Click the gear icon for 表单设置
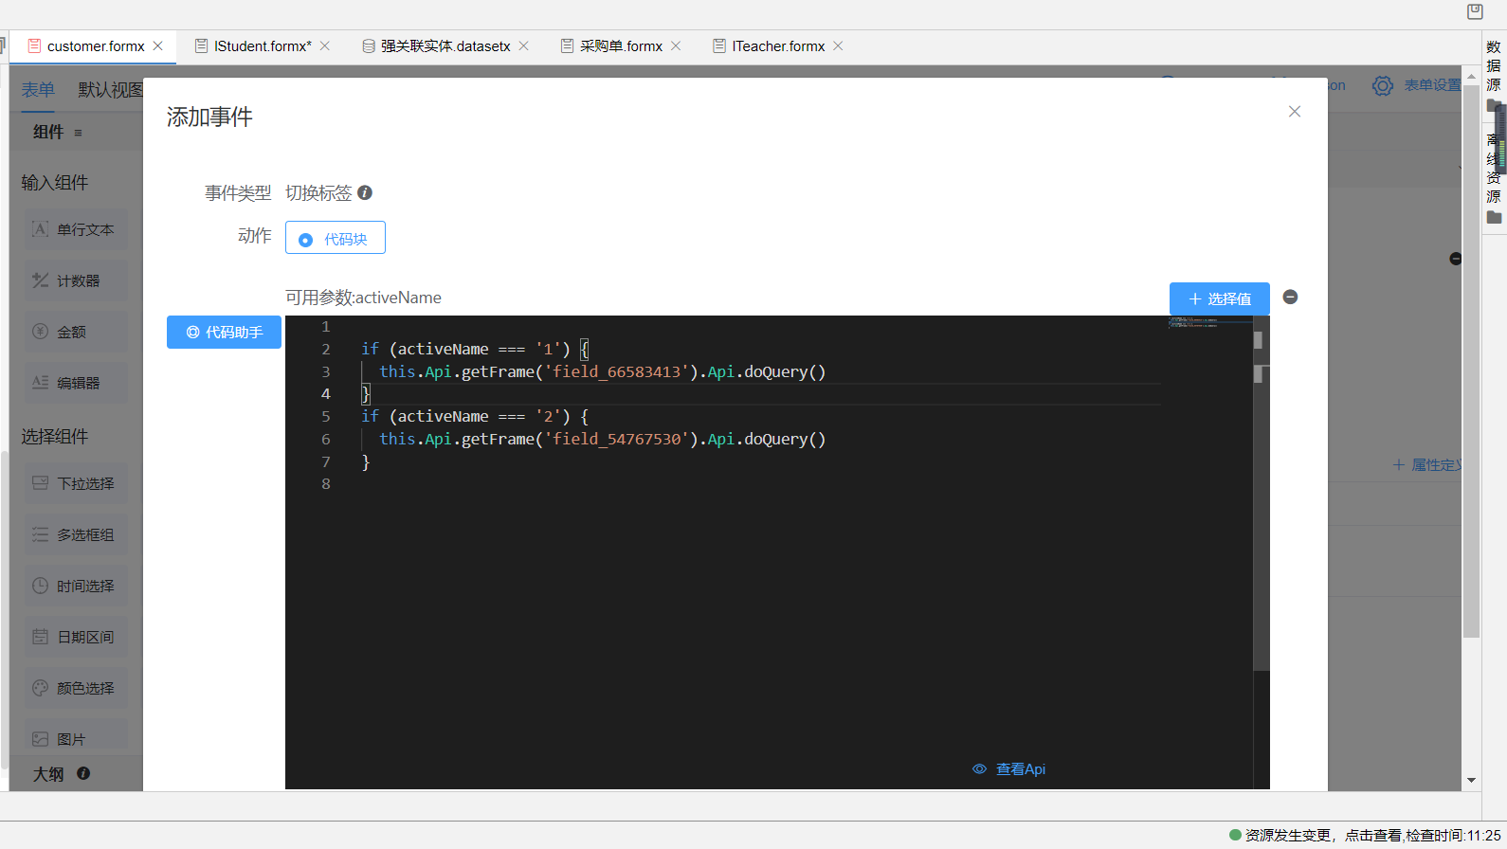 (1383, 86)
